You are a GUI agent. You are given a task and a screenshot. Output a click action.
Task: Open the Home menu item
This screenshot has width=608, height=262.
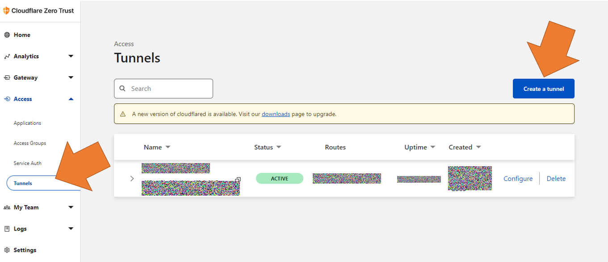[22, 35]
